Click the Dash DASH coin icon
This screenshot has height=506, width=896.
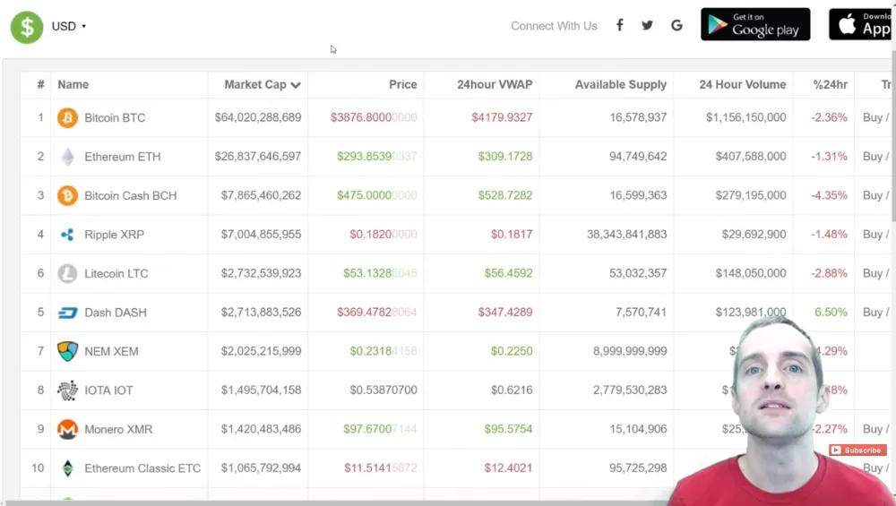pyautogui.click(x=67, y=313)
